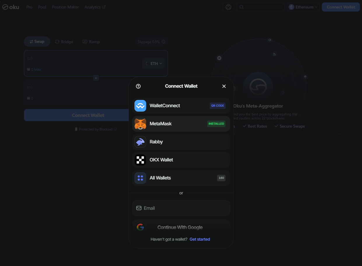
Task: Click the Protected by Blockaid text
Action: pos(95,129)
